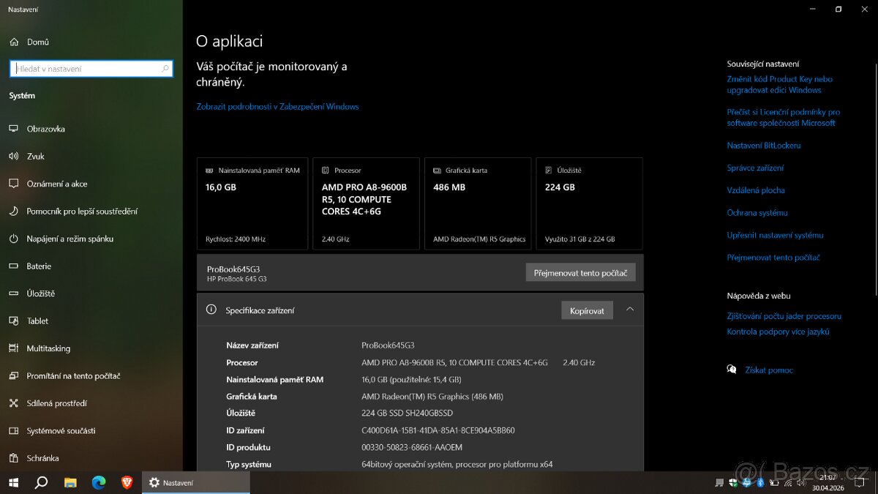The height and width of the screenshot is (494, 878).
Task: Open Wi-Fi network tray icon
Action: (x=787, y=482)
